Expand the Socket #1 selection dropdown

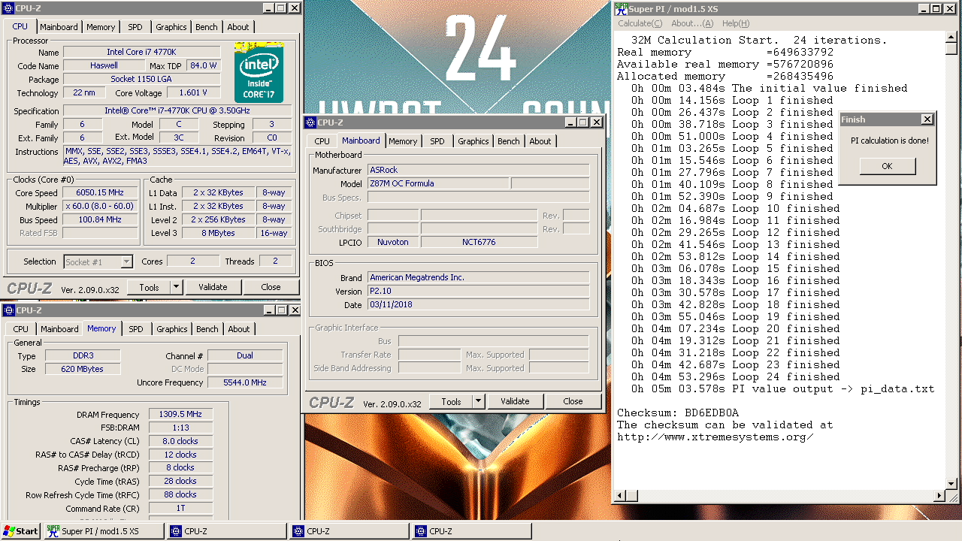pyautogui.click(x=126, y=261)
